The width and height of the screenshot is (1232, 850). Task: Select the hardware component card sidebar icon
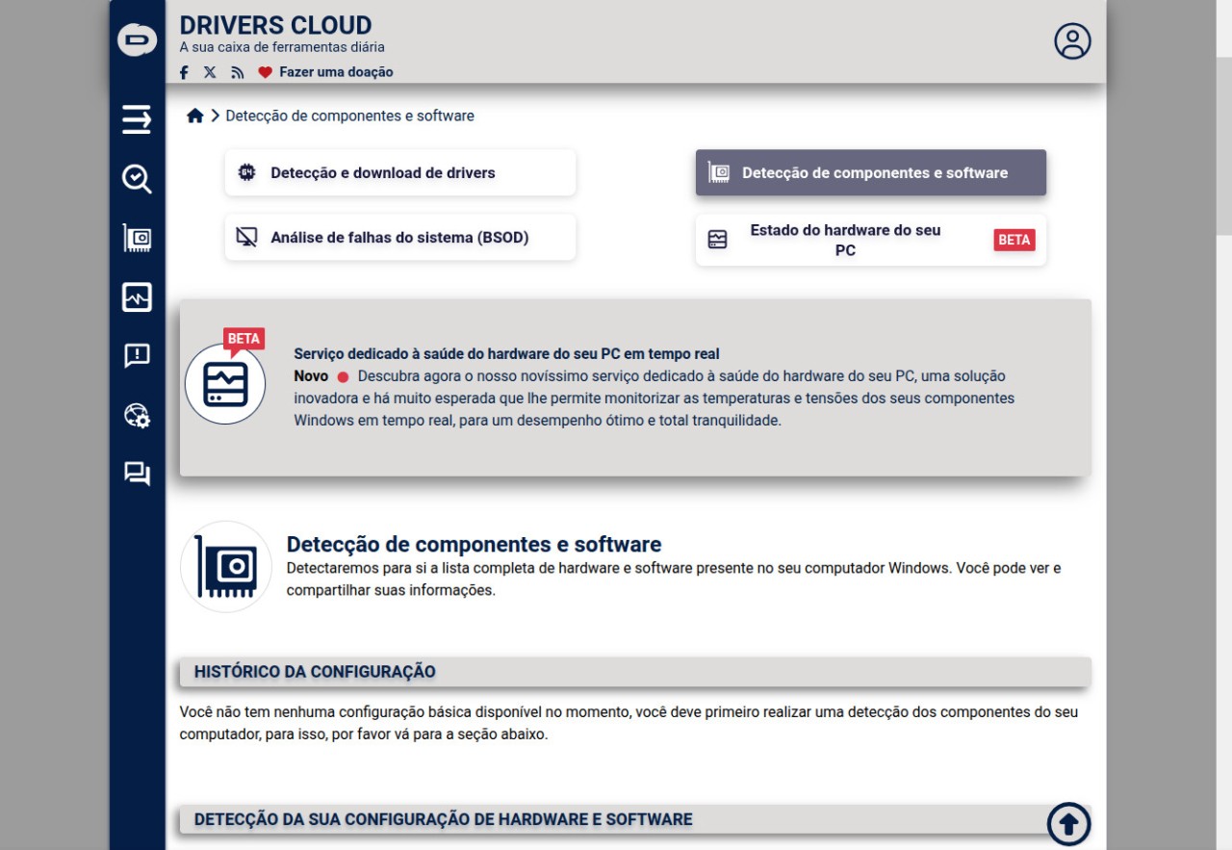pos(137,238)
